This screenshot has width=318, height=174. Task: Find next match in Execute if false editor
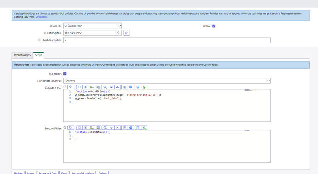(x=111, y=128)
